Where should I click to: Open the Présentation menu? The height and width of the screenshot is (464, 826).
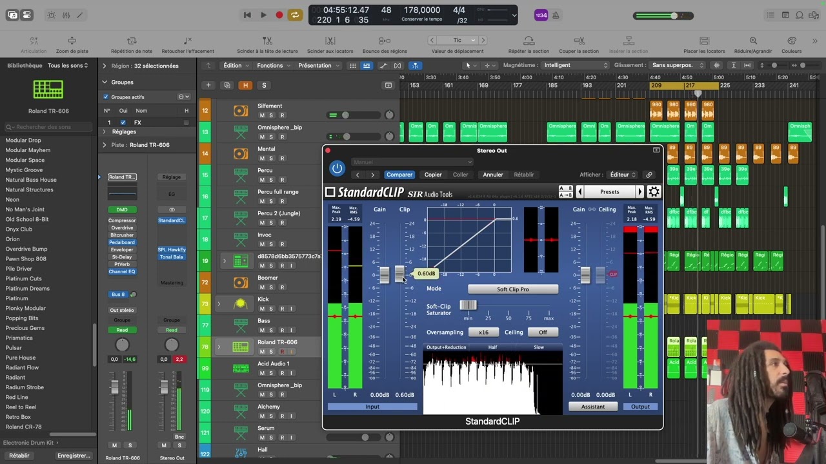click(x=318, y=65)
